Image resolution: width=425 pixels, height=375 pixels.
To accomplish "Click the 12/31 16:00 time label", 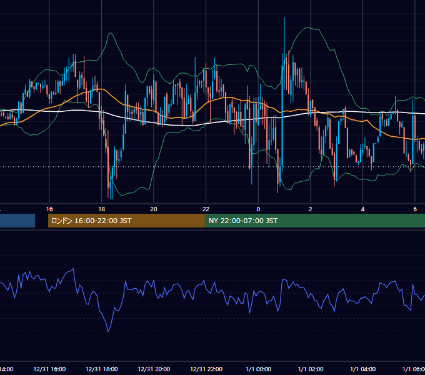I will click(x=49, y=369).
